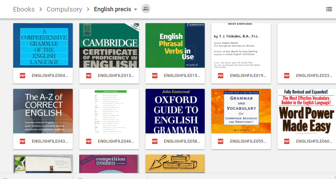Select file name ENGLISHFILE013...
This screenshot has height=179, width=336.
(116, 76)
